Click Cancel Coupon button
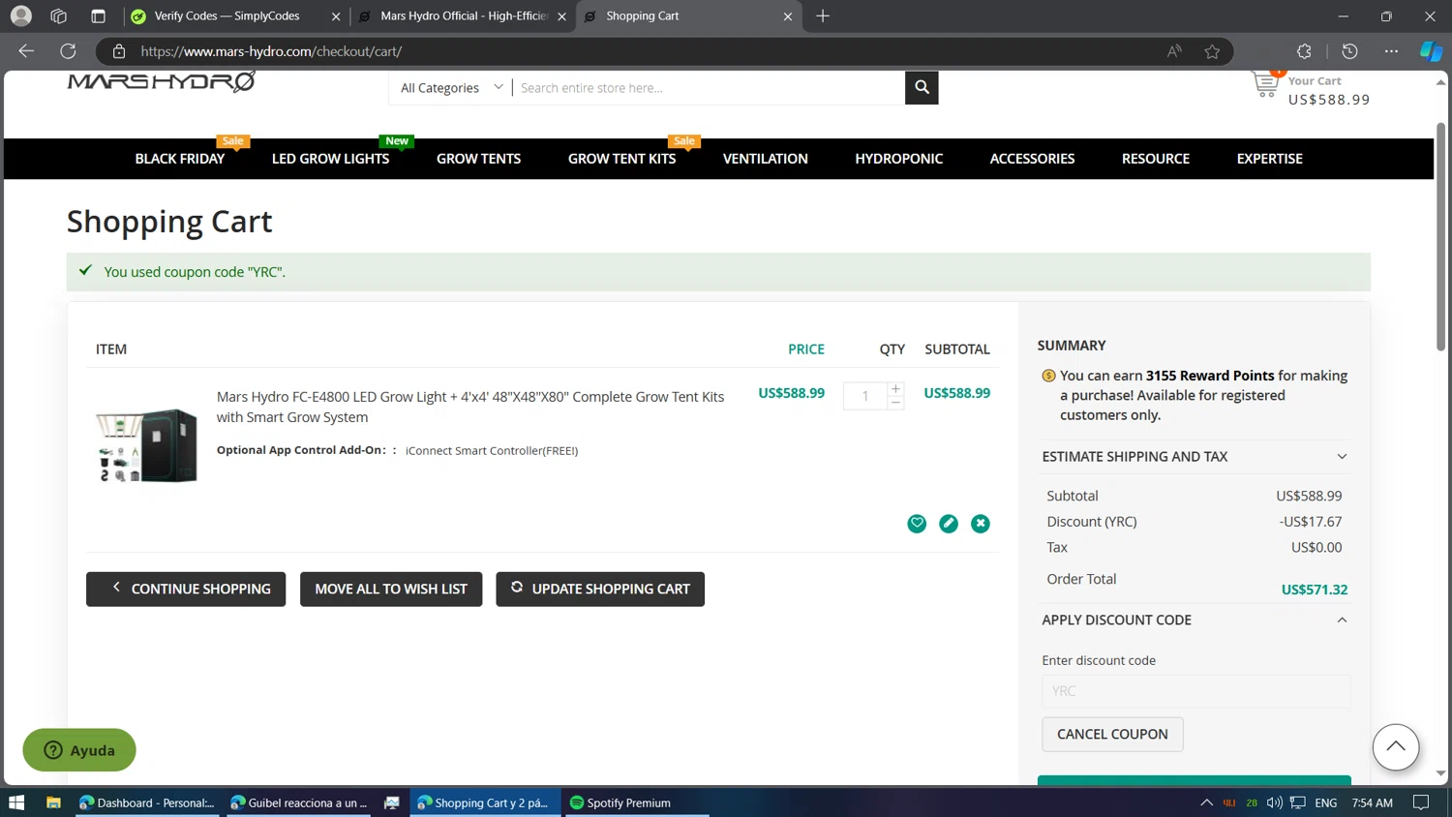Image resolution: width=1452 pixels, height=817 pixels. coord(1112,734)
